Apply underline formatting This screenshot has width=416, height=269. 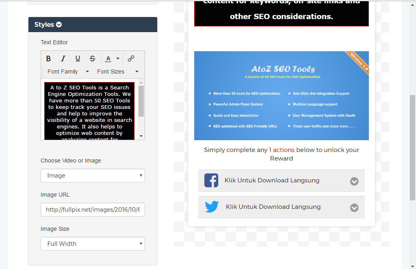[x=78, y=59]
